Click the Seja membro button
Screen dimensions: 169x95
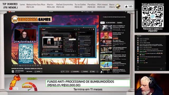(x=29, y=72)
